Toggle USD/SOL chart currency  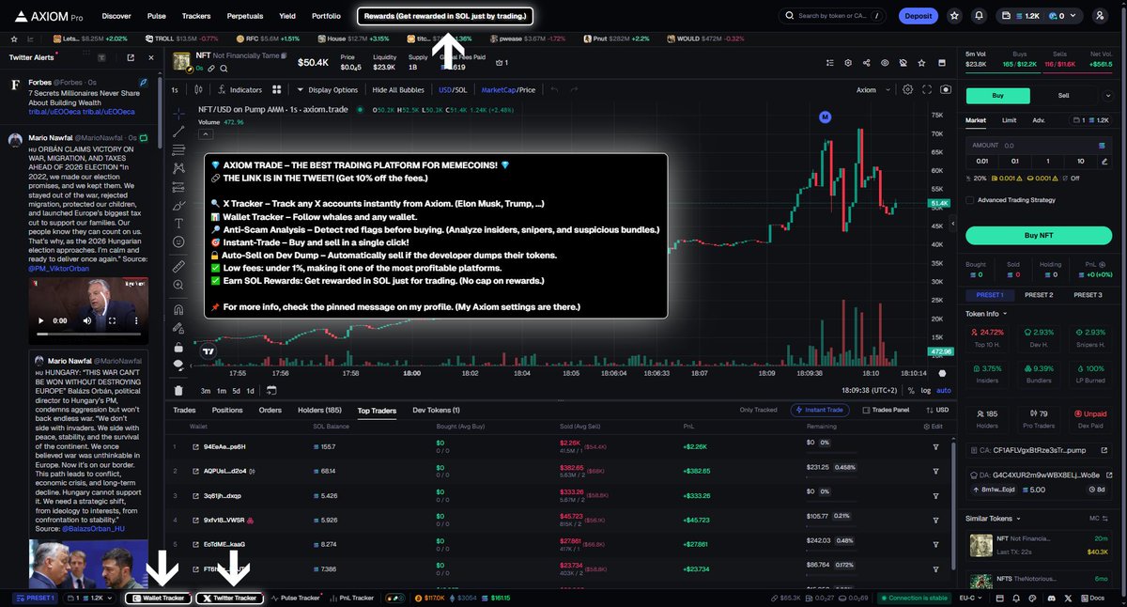[453, 90]
